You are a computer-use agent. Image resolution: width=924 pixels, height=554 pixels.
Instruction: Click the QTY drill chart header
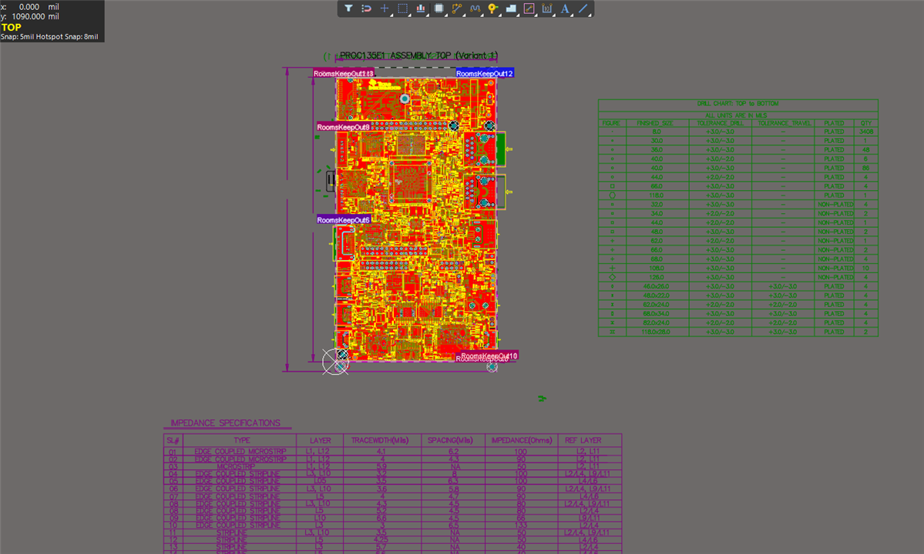865,124
